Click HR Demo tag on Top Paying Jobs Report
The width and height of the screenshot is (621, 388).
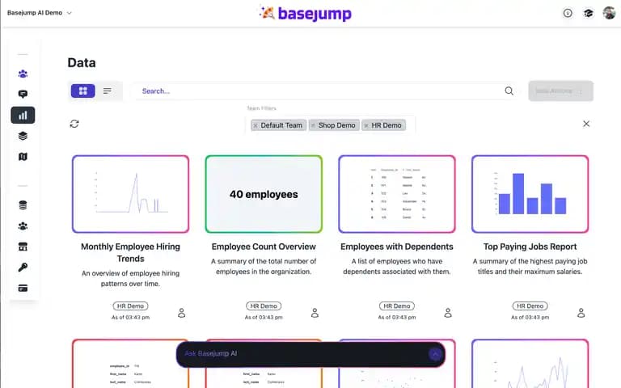(x=530, y=306)
